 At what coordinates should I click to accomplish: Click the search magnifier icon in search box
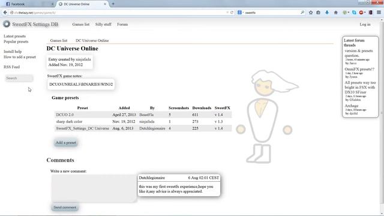pos(302,13)
